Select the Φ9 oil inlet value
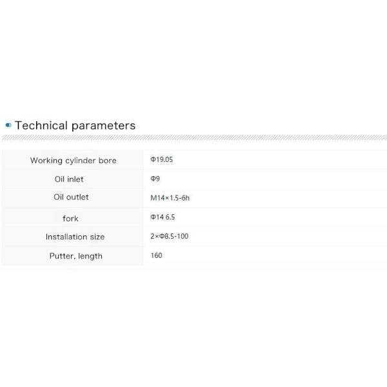Screen dimensions: 387x387 pyautogui.click(x=155, y=179)
